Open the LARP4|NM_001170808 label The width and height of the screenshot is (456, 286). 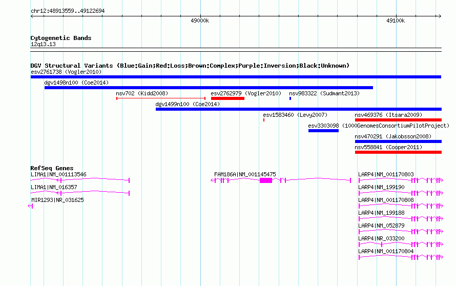pos(386,200)
